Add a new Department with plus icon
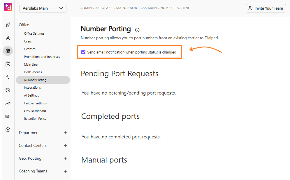290x180 pixels. point(66,133)
